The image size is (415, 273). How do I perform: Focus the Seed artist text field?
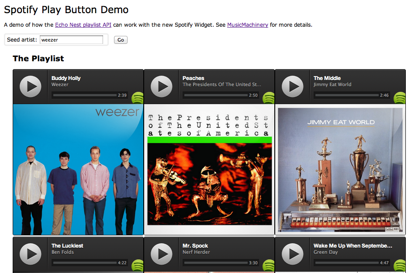pos(71,40)
